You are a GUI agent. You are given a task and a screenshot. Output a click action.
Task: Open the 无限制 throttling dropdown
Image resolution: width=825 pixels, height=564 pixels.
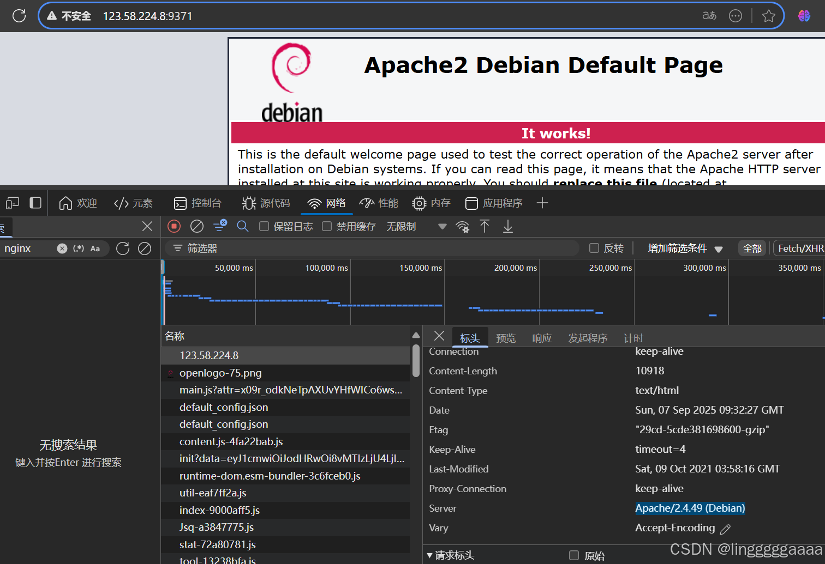tap(417, 226)
